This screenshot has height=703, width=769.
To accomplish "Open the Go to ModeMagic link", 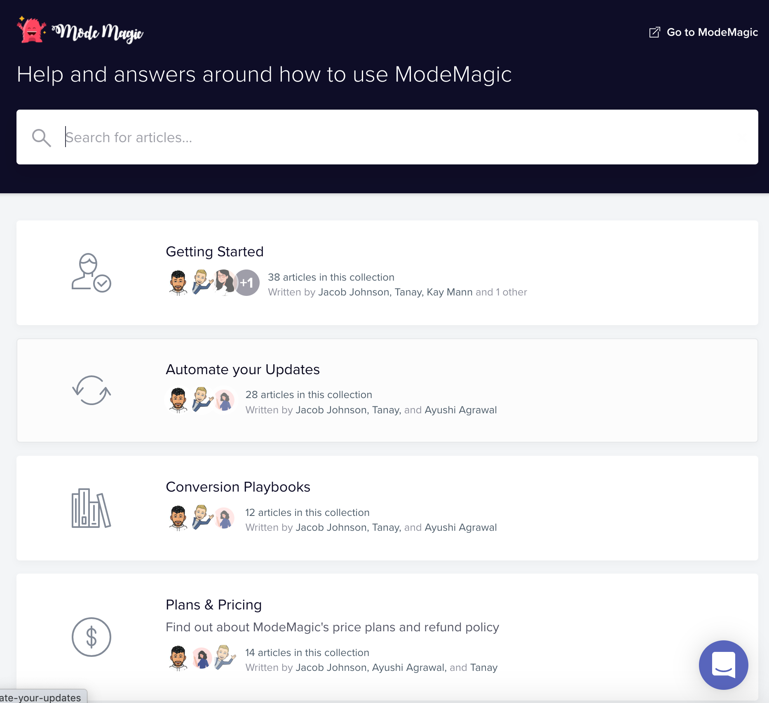I will click(703, 32).
